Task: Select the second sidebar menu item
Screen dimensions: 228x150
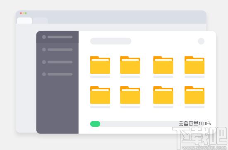Action: tap(57, 49)
